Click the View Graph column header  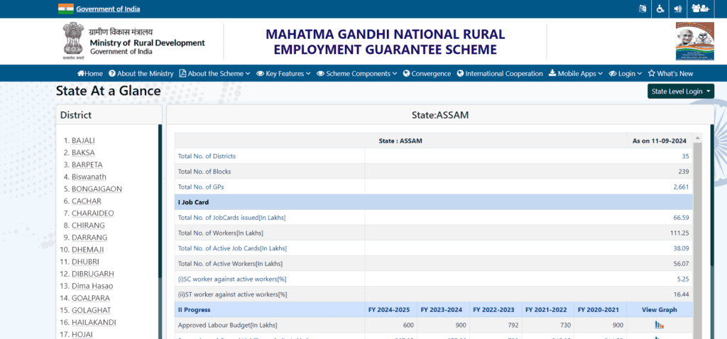[660, 309]
